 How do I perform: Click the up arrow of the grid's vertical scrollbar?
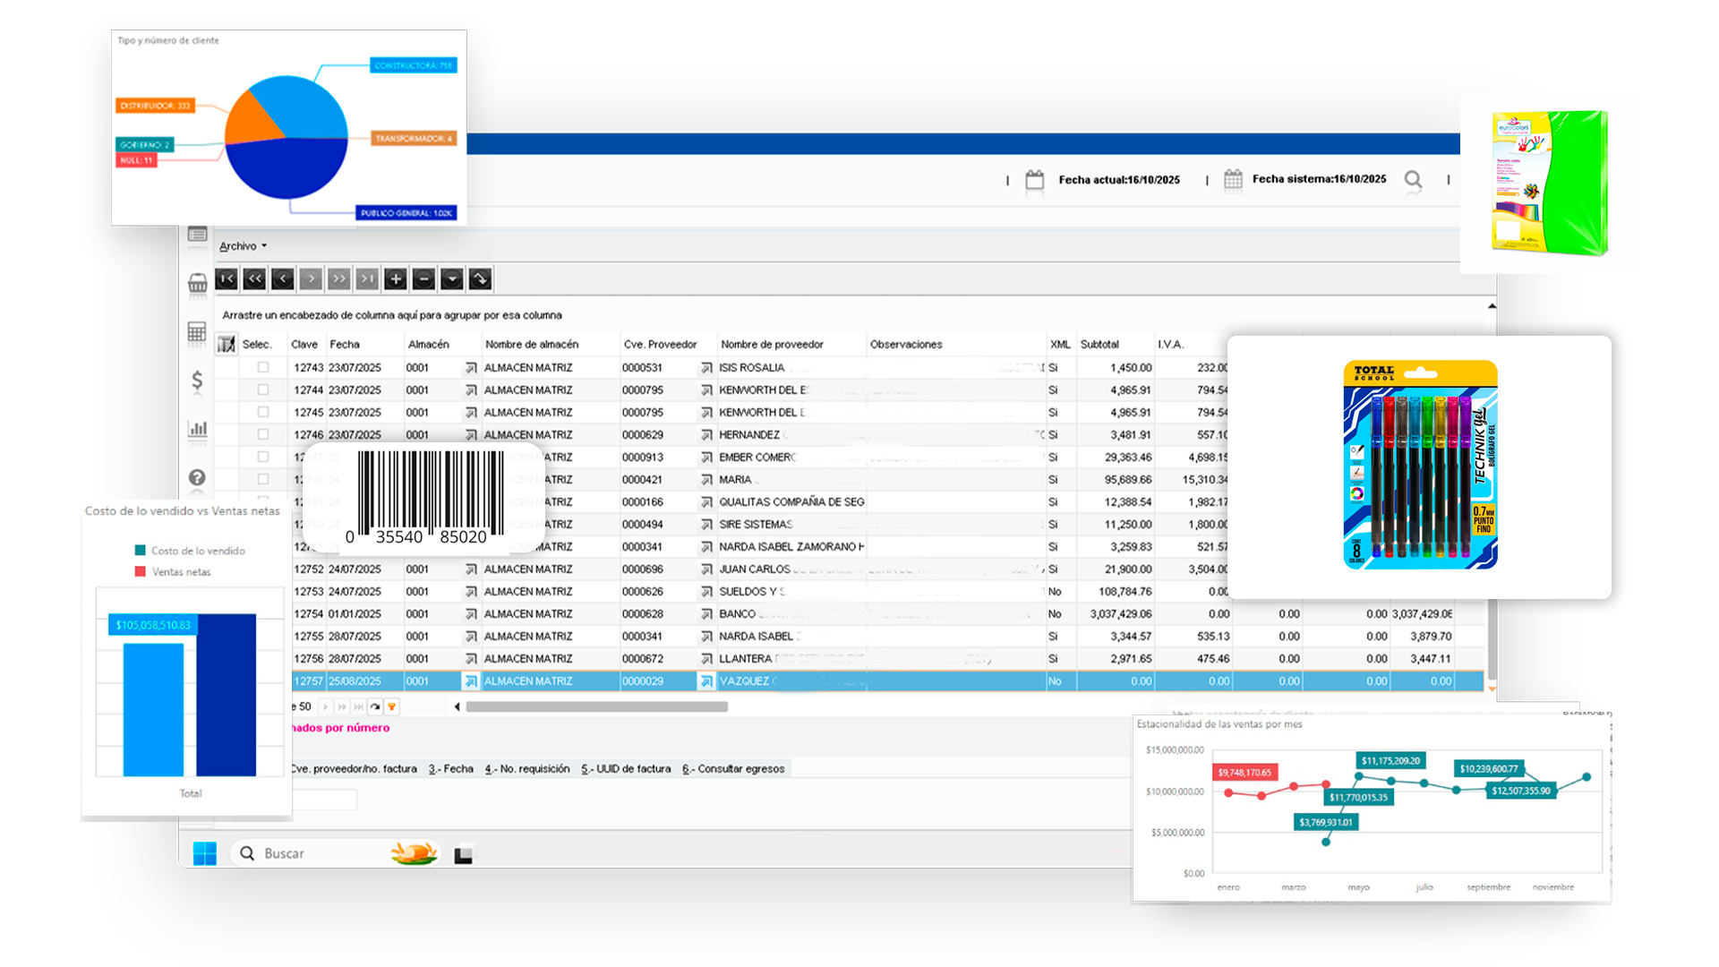tap(1492, 306)
